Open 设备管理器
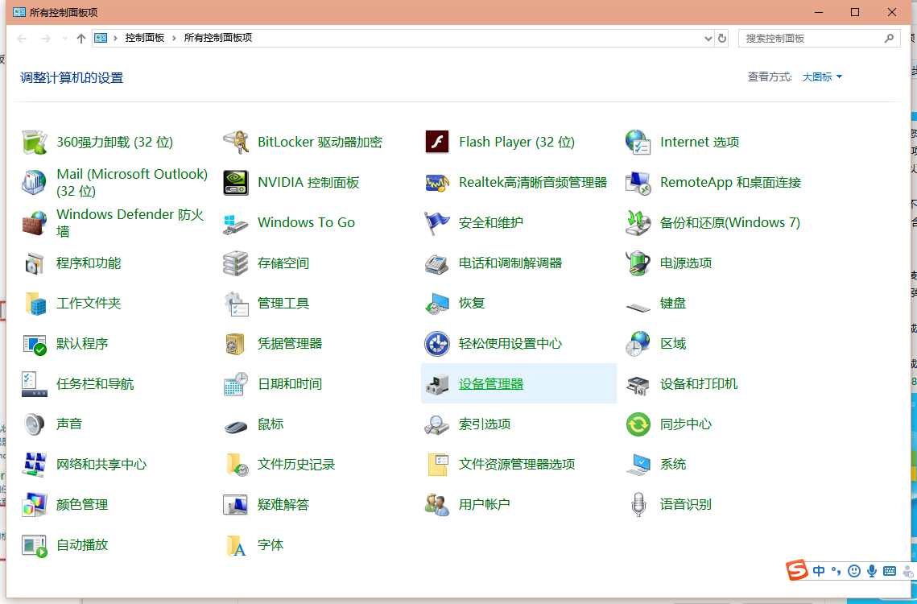The height and width of the screenshot is (604, 917). pos(492,383)
